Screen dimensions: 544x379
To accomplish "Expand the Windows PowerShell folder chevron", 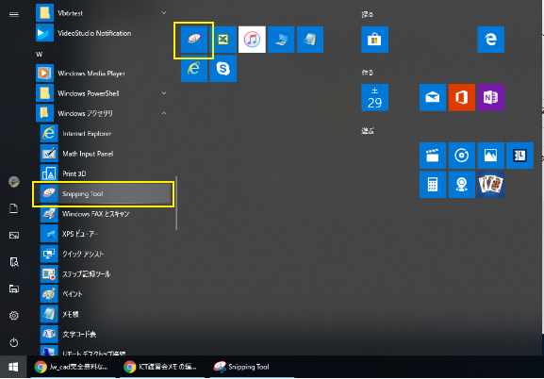I will 164,93.
